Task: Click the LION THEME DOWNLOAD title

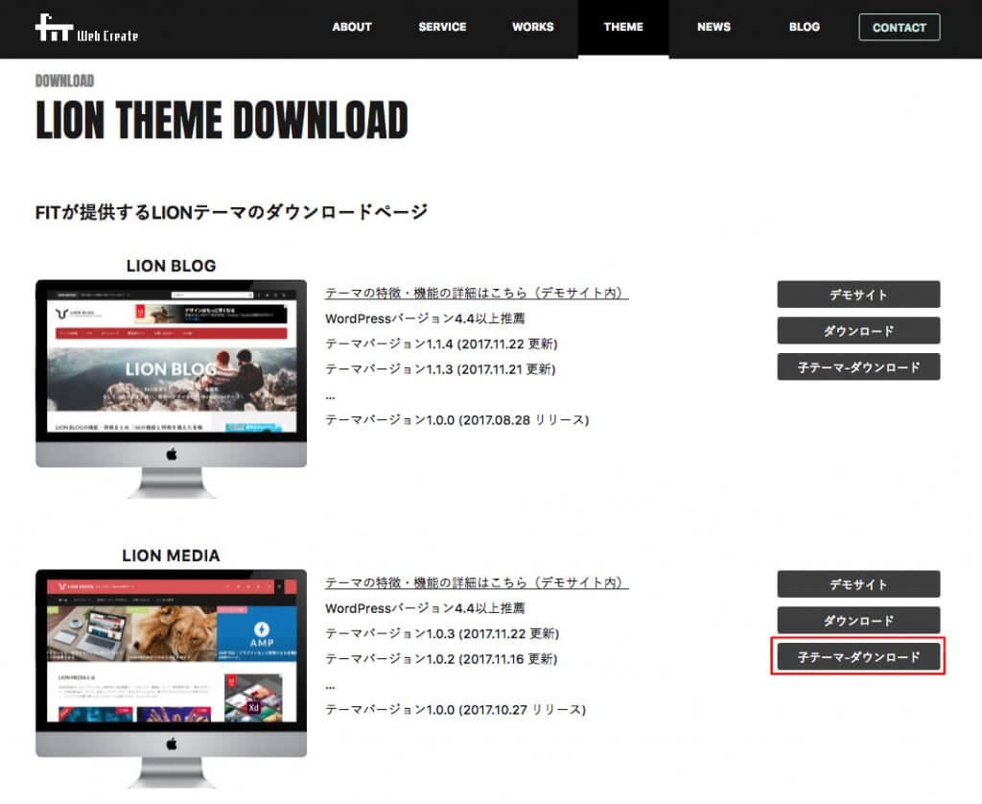Action: [222, 120]
